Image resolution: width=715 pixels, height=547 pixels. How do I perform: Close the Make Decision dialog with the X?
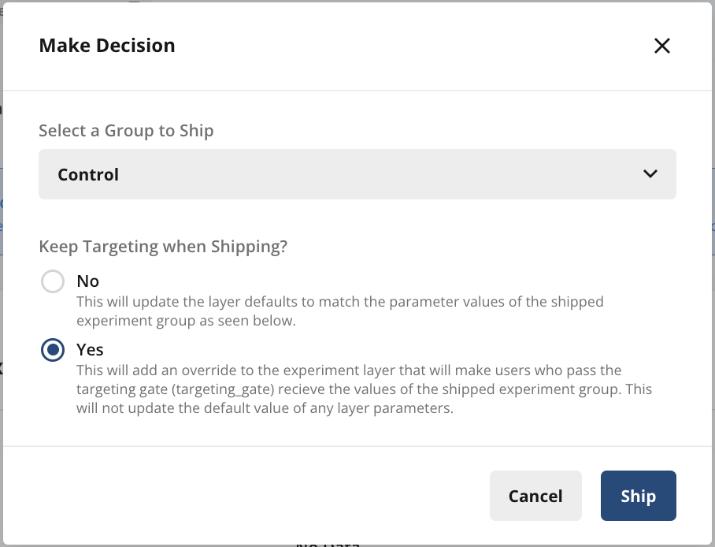tap(661, 46)
